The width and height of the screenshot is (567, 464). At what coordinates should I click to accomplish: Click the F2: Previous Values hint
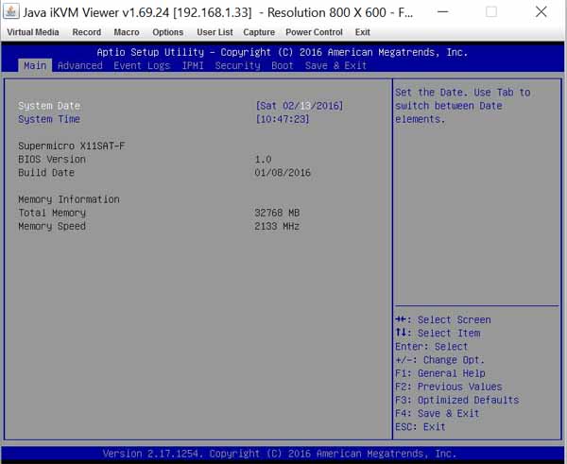[449, 387]
